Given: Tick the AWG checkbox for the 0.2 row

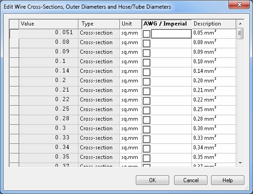Looking at the screenshot, I should (x=146, y=82).
